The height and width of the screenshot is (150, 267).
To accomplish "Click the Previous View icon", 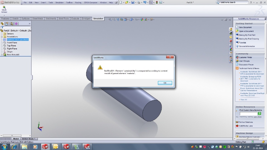I will [x=118, y=19].
